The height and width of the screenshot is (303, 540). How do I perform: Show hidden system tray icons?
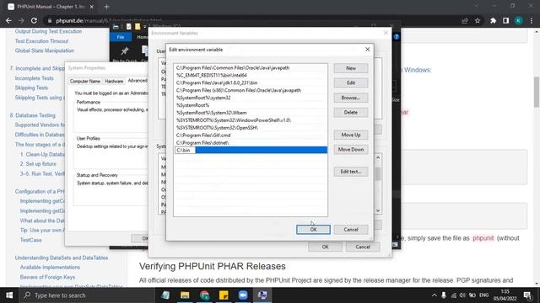(x=434, y=295)
